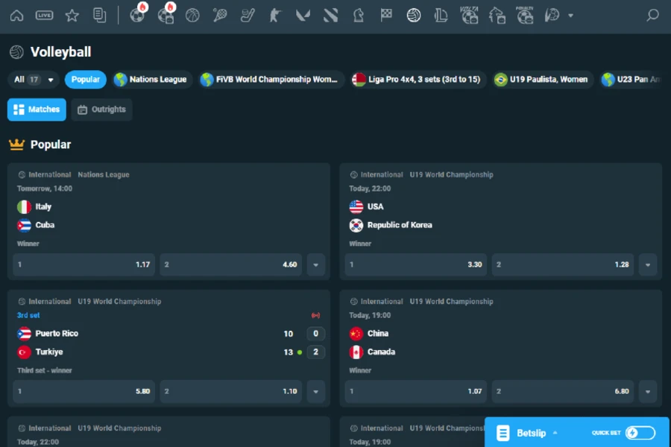This screenshot has width=671, height=447.
Task: Select the Liga Pro 4x4 league chip
Action: pos(419,79)
